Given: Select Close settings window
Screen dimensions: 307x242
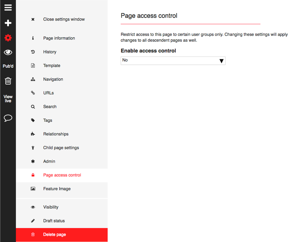Looking at the screenshot, I should pos(64,19).
